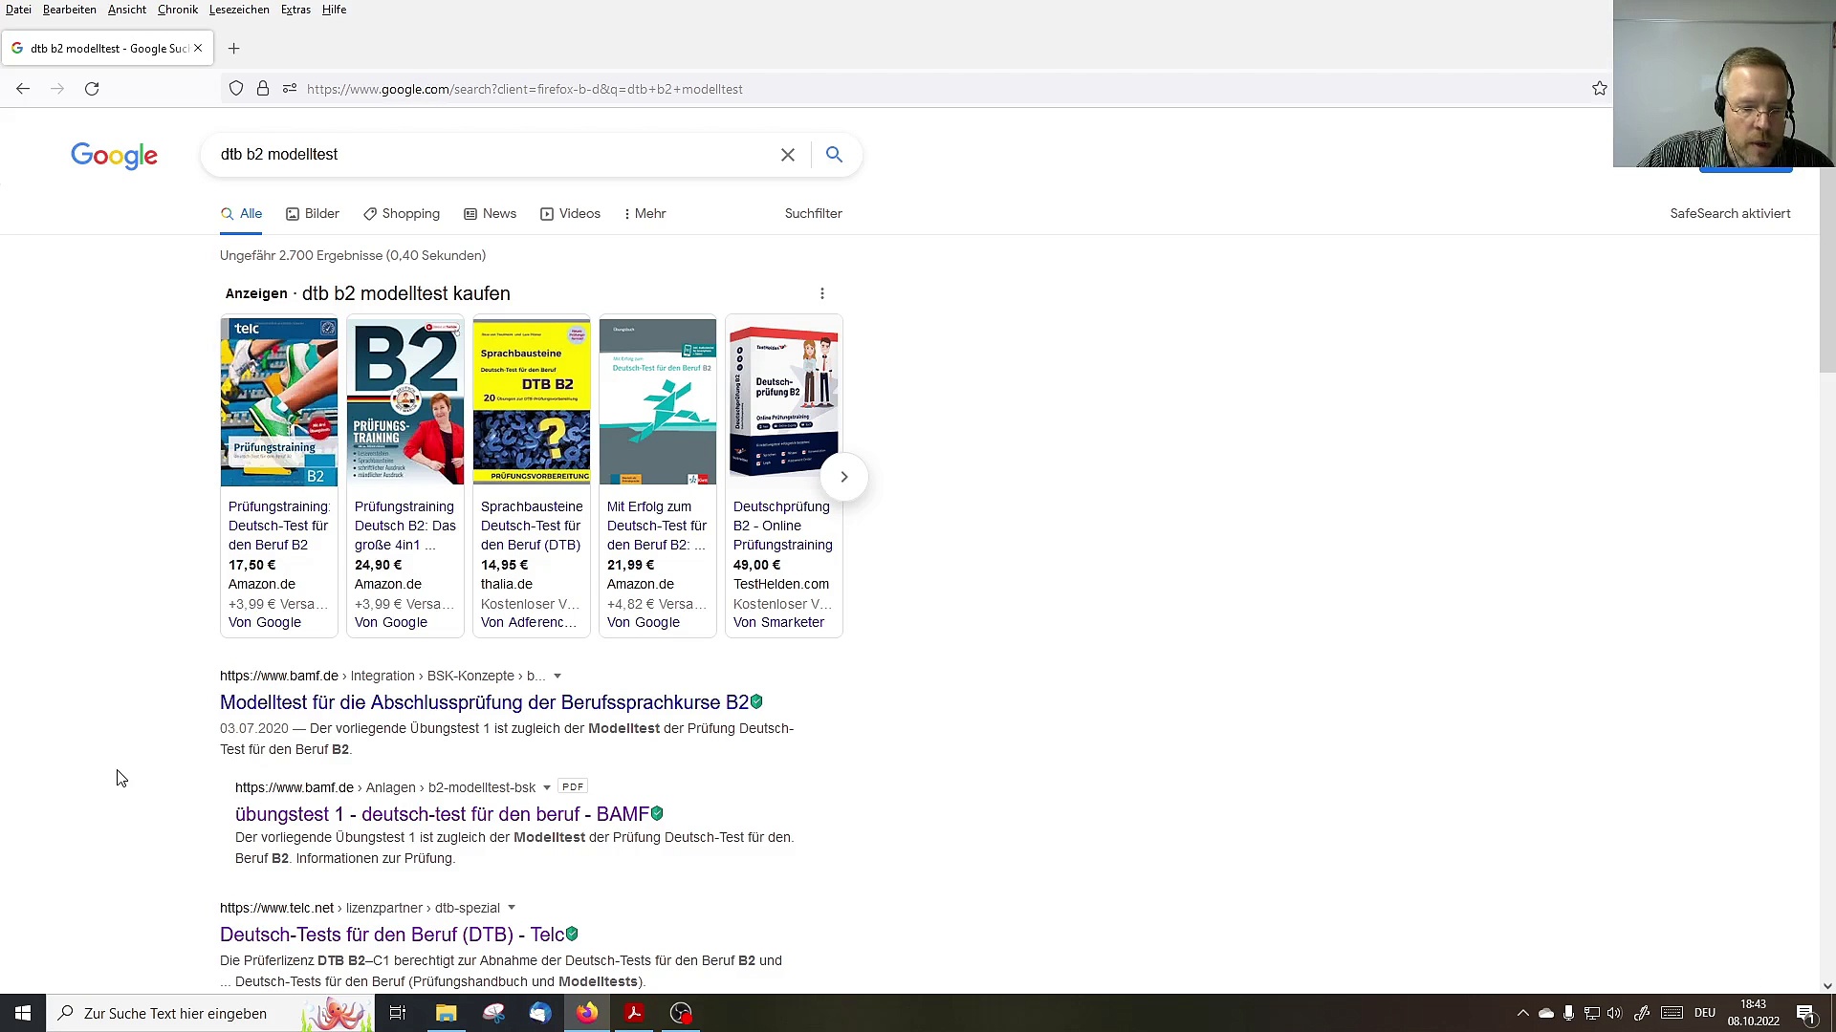Switch to the Bilder search tab
This screenshot has height=1032, width=1836.
click(313, 214)
